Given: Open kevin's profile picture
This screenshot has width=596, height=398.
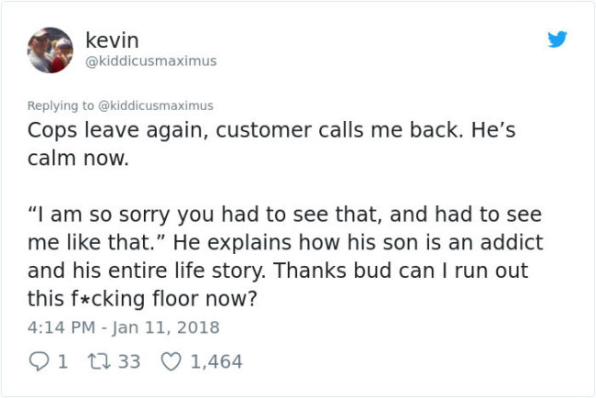Looking at the screenshot, I should pyautogui.click(x=50, y=50).
